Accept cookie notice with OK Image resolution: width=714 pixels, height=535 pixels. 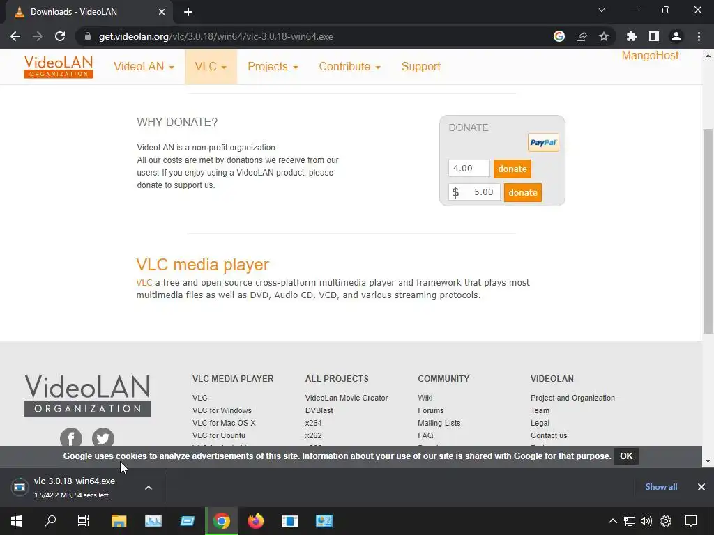click(x=626, y=456)
